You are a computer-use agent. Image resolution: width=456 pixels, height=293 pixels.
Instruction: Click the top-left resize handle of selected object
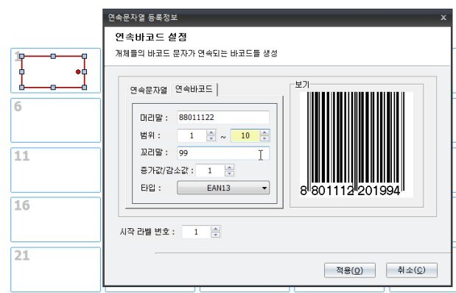[x=22, y=57]
